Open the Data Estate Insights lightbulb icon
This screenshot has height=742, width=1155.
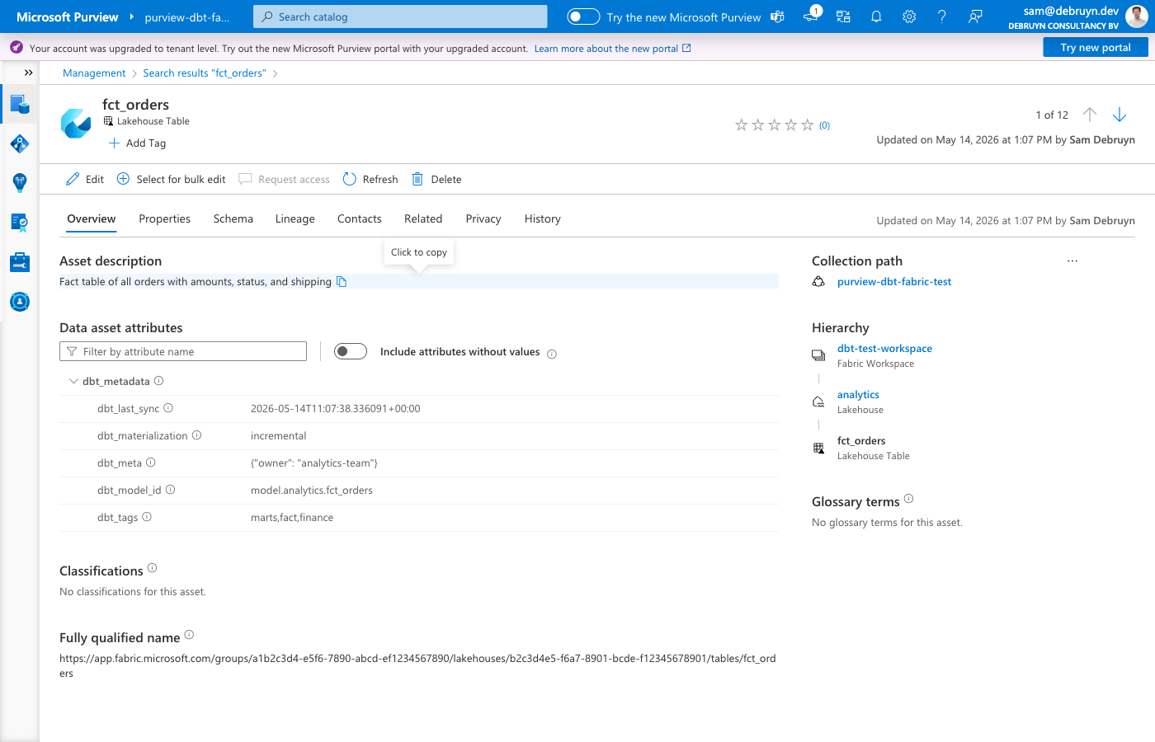click(x=20, y=183)
